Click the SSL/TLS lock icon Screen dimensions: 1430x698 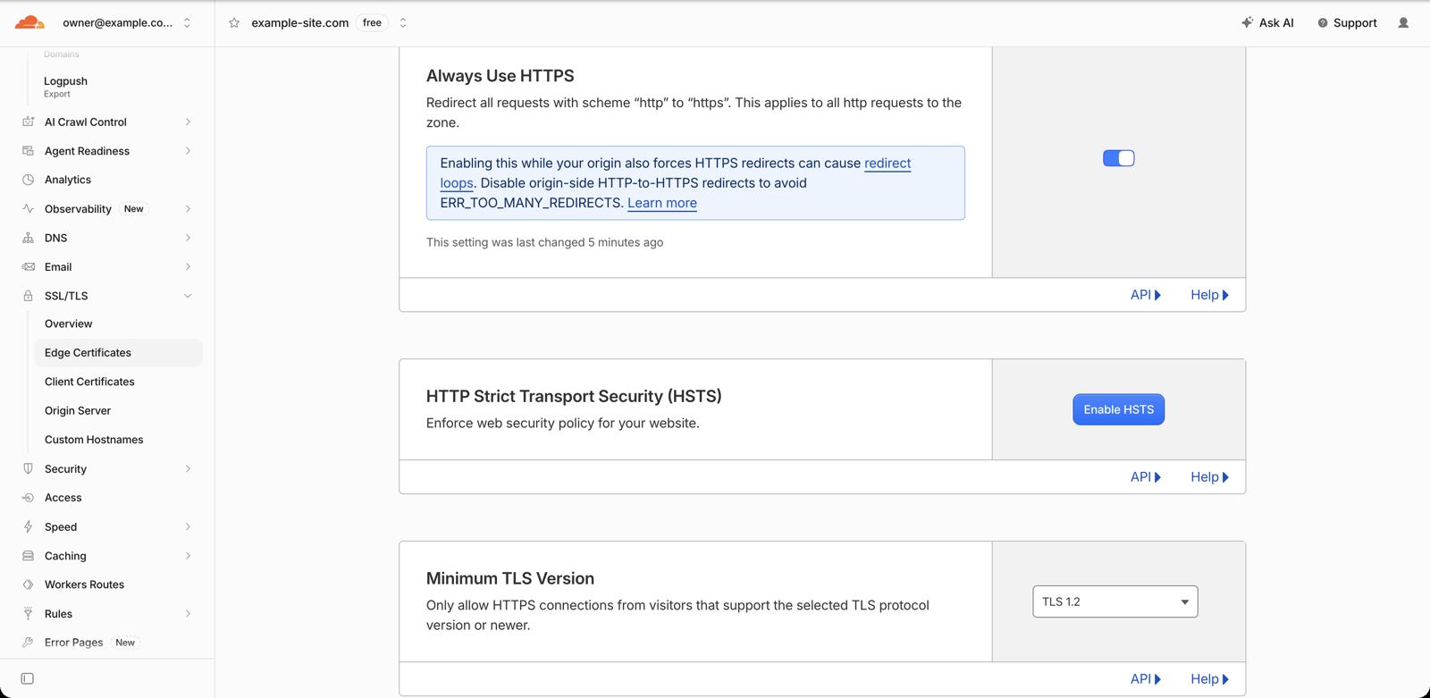pyautogui.click(x=28, y=296)
